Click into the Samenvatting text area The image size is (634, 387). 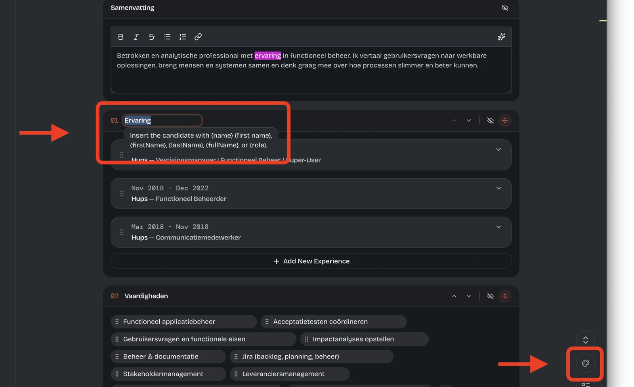311,70
